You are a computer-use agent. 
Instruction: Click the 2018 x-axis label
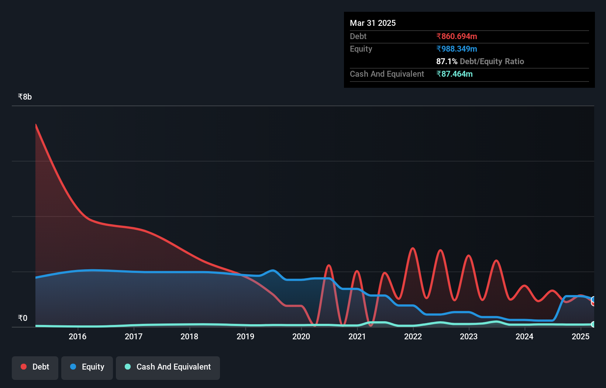(x=189, y=336)
